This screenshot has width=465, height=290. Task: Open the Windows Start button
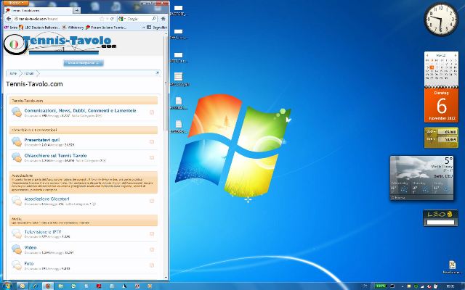(x=7, y=286)
